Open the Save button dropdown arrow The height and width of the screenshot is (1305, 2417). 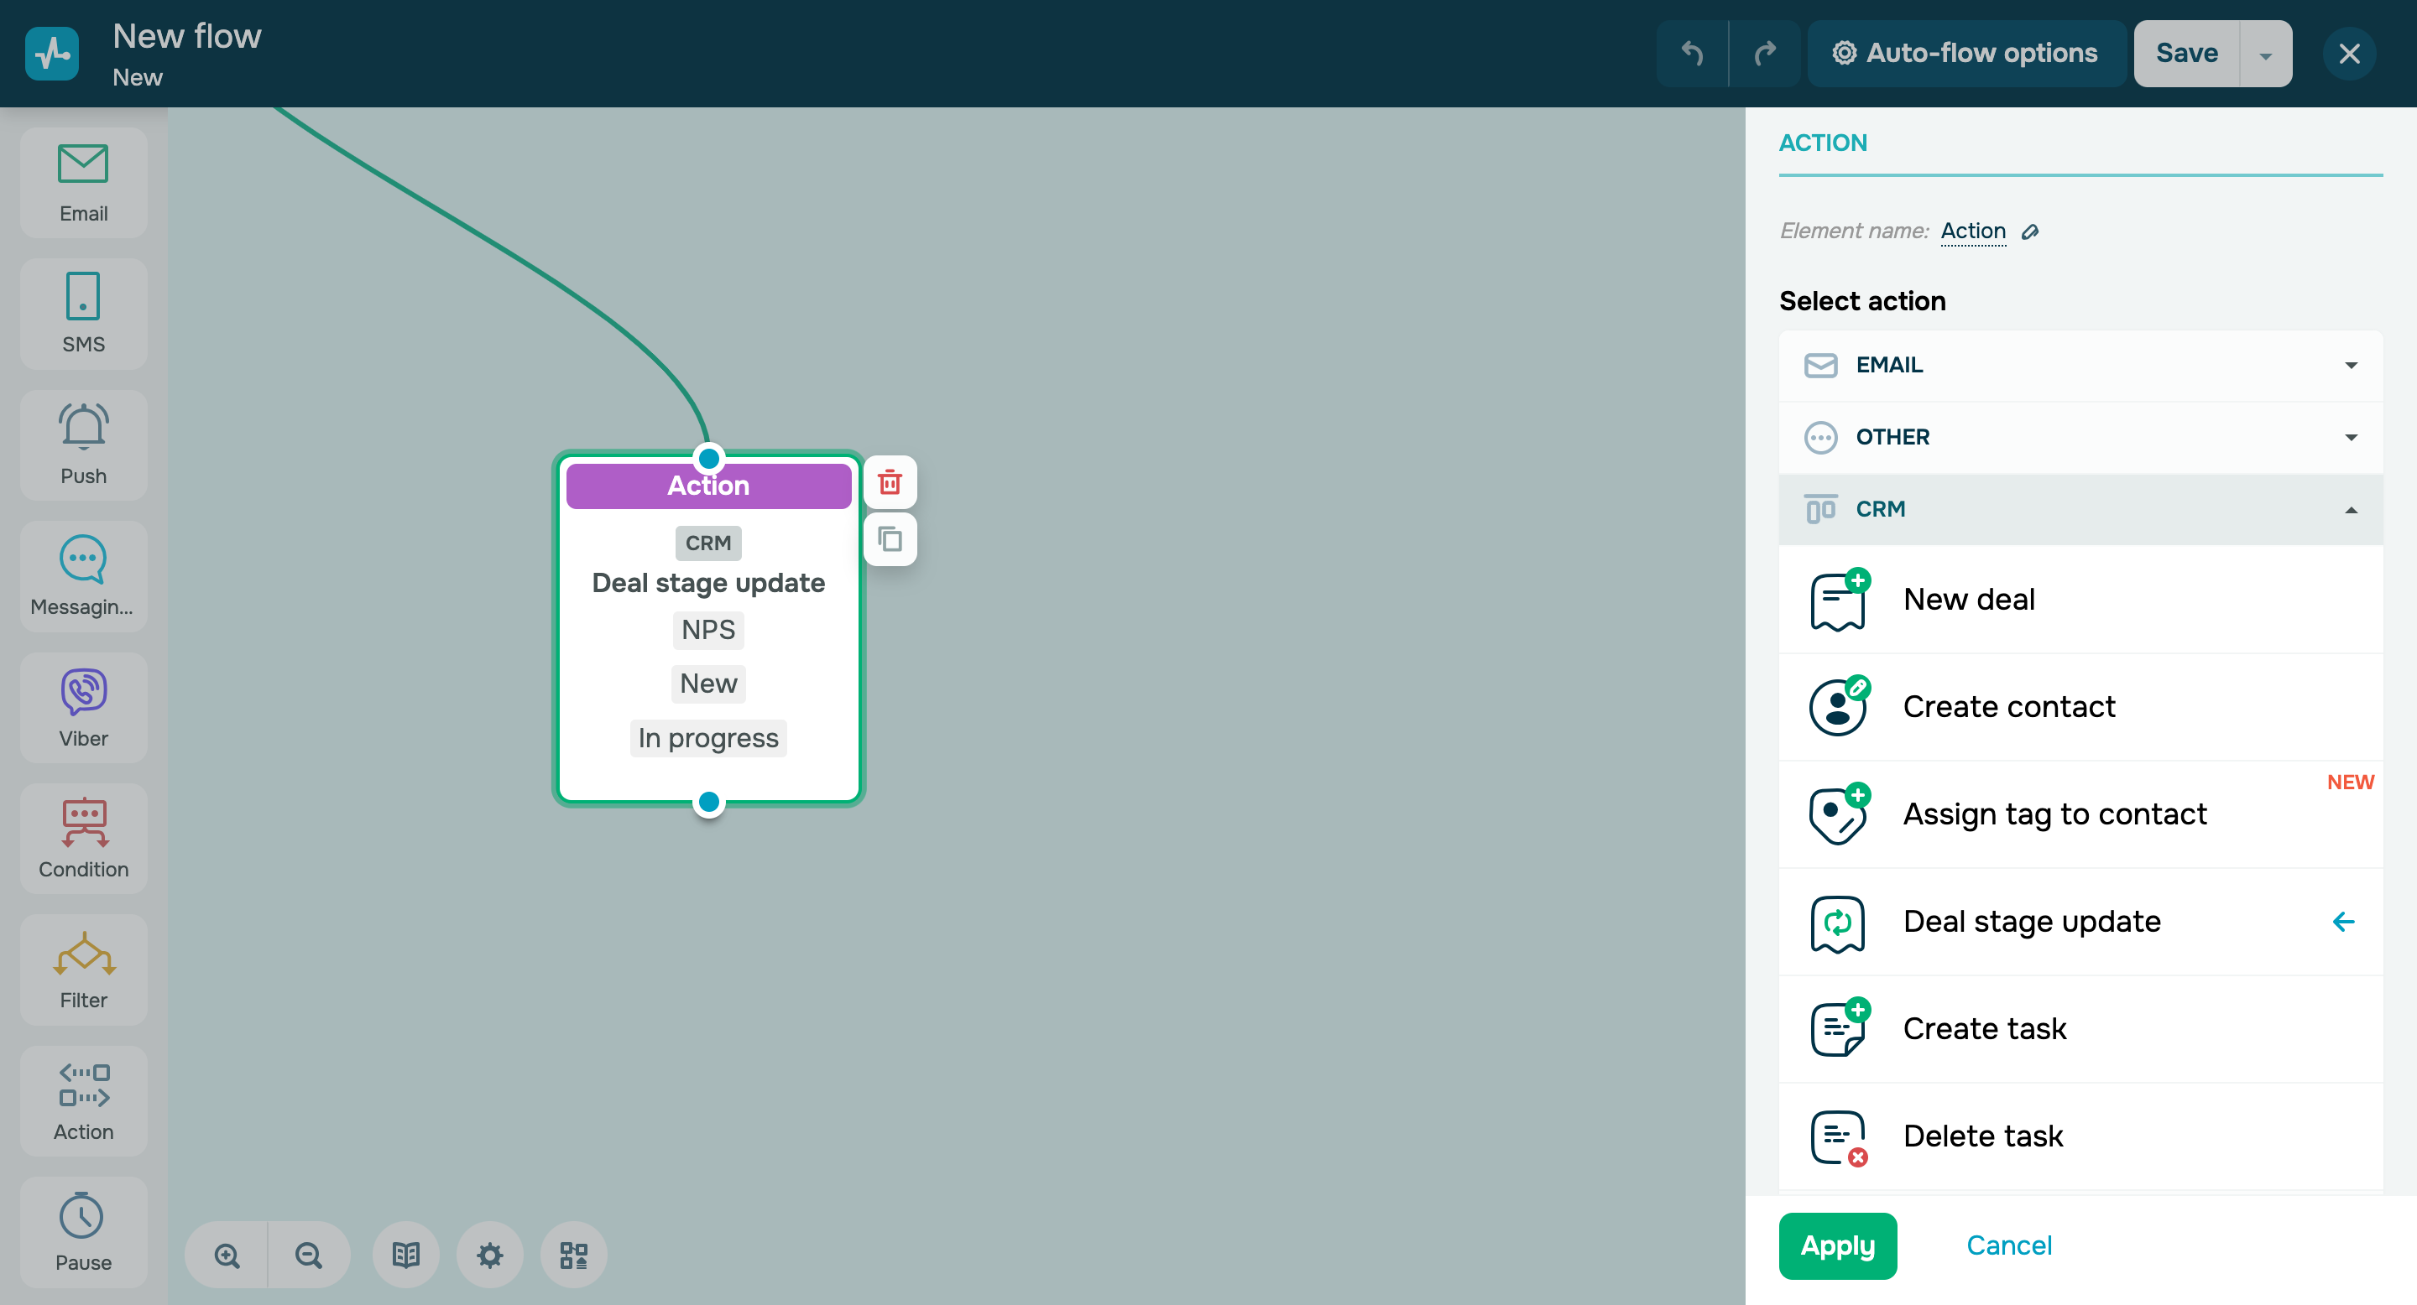pos(2265,55)
